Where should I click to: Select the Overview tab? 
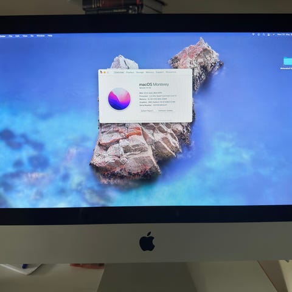coord(119,72)
